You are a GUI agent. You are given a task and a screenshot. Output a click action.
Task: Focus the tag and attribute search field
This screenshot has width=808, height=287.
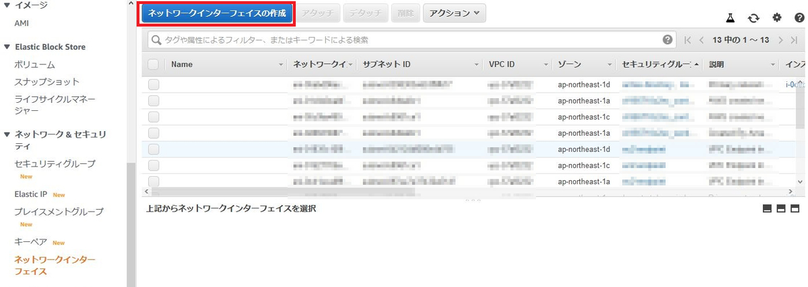point(411,40)
